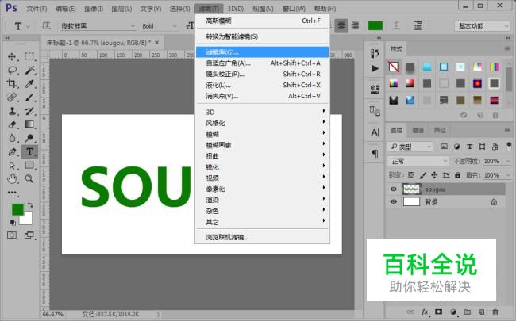516x321 pixels.
Task: Select the Clone Stamp tool
Action: (x=12, y=111)
